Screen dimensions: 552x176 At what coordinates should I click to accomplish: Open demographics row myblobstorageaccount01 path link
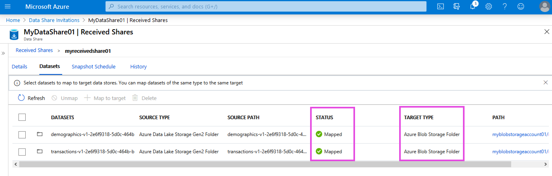click(520, 134)
